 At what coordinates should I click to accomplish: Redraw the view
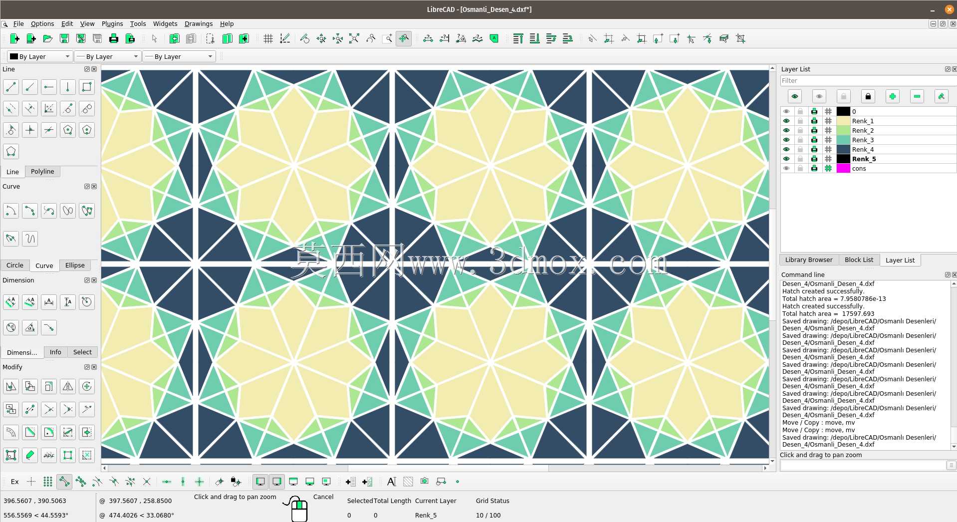tap(305, 38)
